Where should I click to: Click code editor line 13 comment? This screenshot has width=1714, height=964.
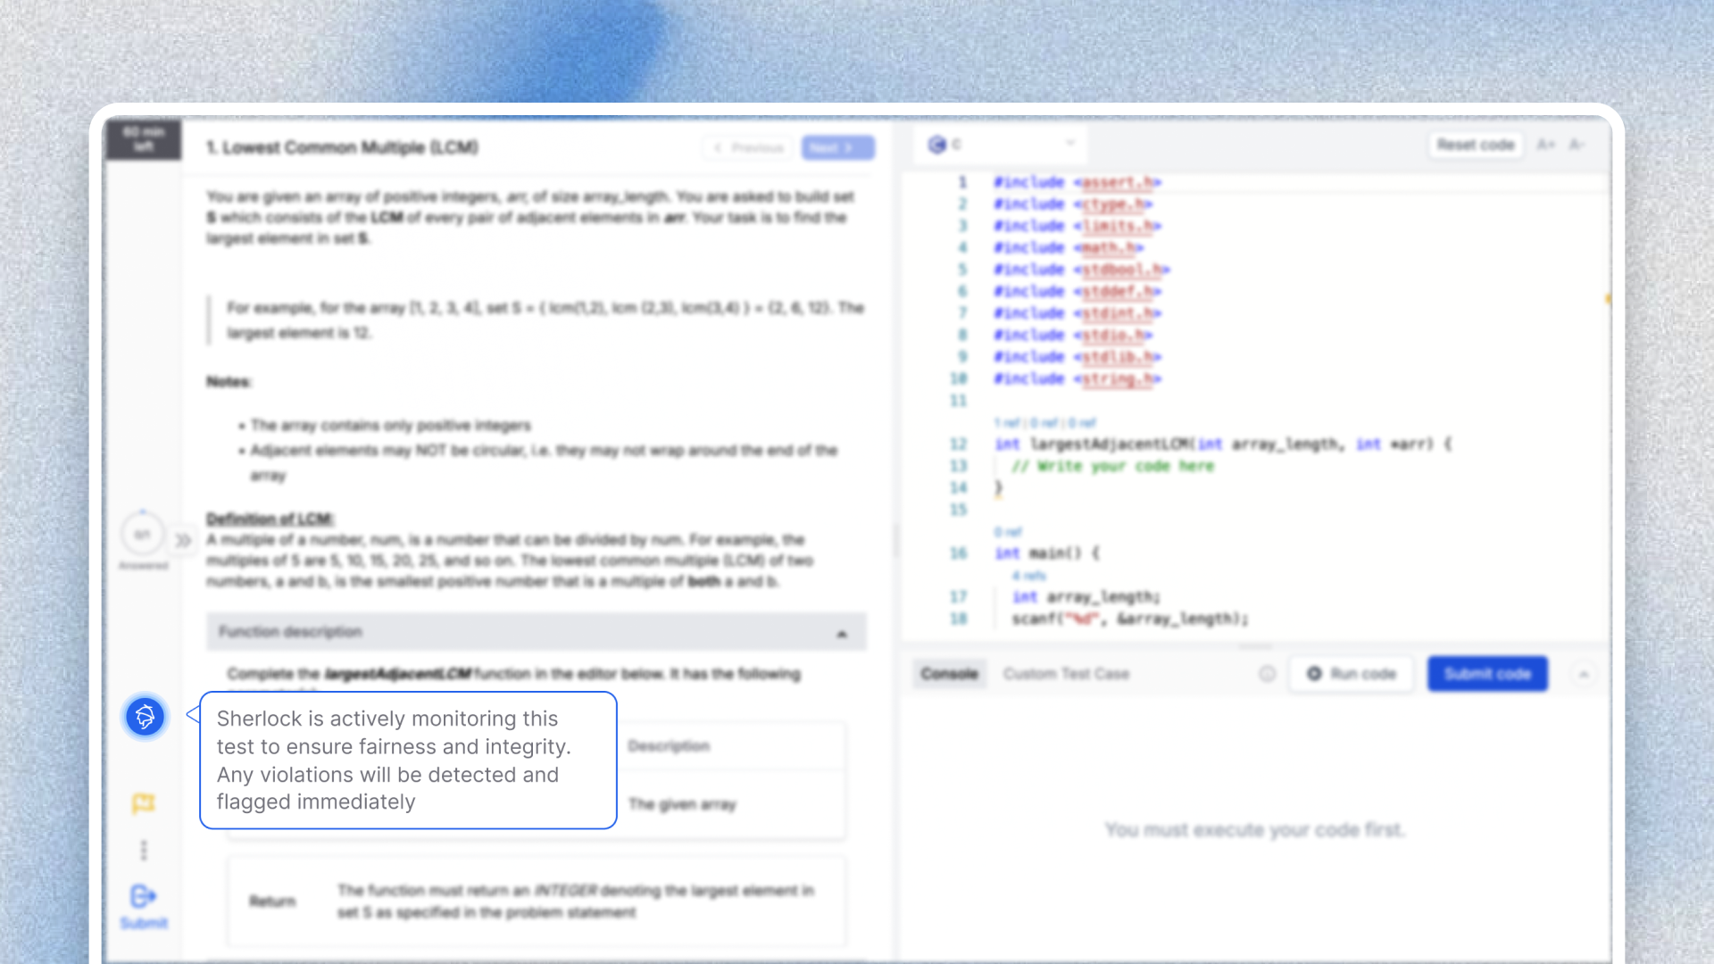(x=1112, y=466)
